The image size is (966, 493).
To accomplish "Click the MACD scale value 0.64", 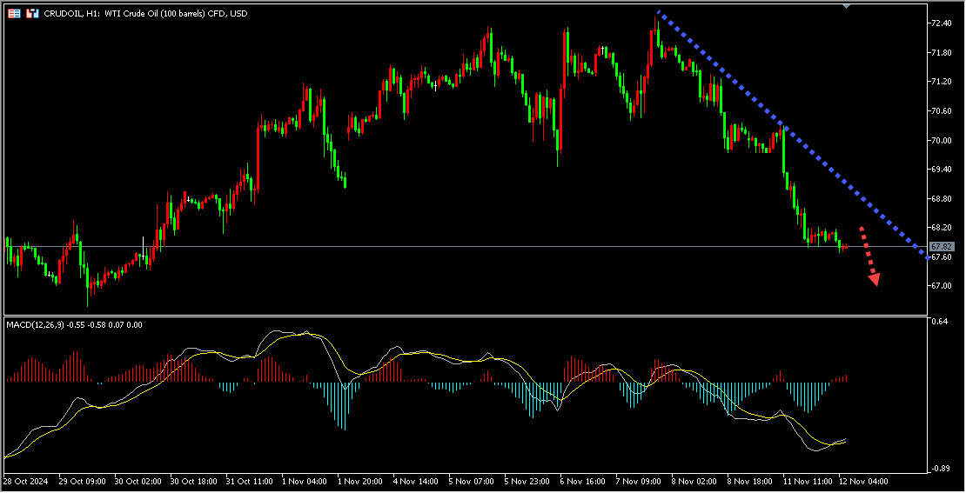I will pos(939,322).
